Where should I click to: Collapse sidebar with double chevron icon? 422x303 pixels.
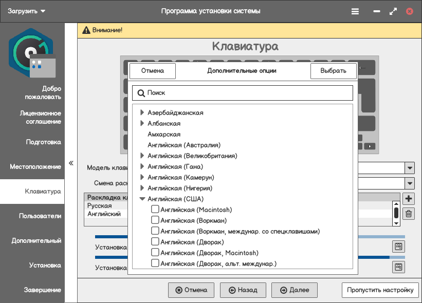(71, 163)
